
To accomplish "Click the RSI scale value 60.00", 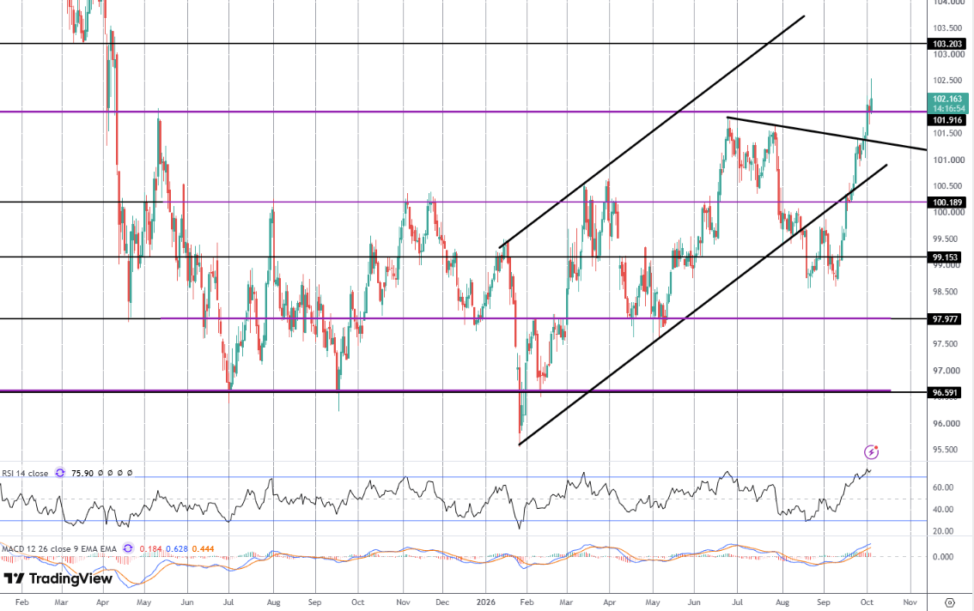I will 943,487.
